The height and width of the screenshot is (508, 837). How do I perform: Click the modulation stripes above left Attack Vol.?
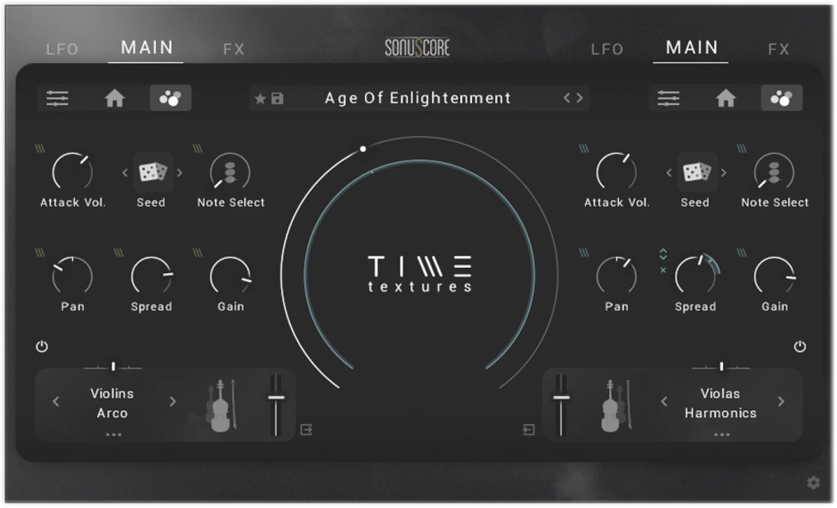point(40,149)
